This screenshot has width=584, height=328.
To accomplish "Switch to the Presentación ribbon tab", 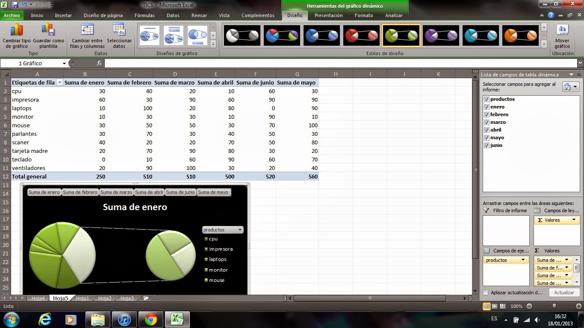I will point(328,15).
